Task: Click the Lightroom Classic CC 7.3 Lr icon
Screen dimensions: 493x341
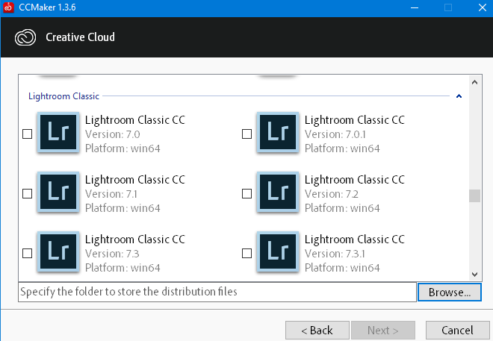Action: (58, 251)
